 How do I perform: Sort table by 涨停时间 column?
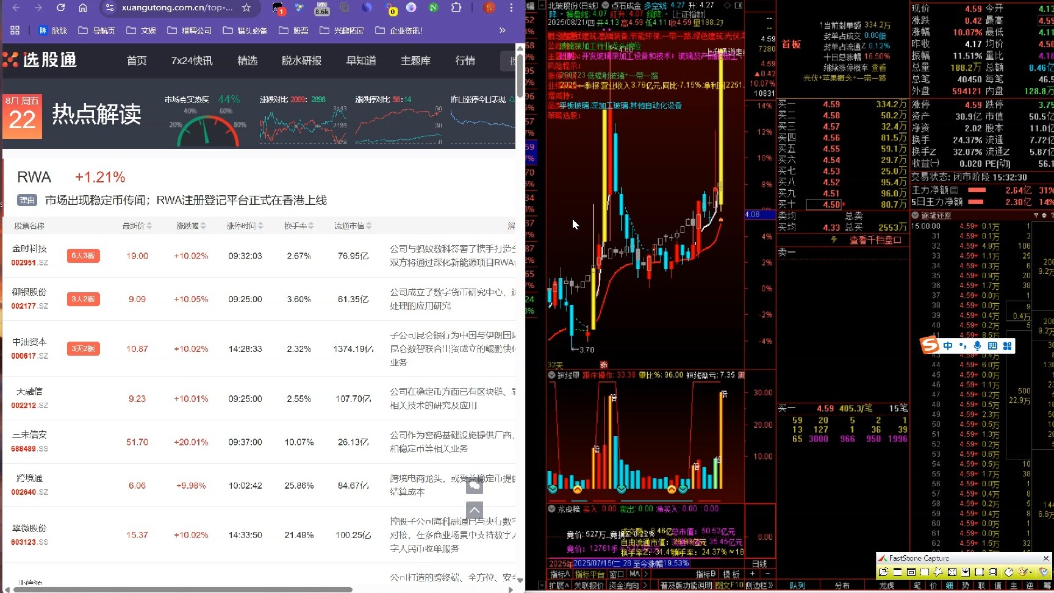tap(245, 226)
